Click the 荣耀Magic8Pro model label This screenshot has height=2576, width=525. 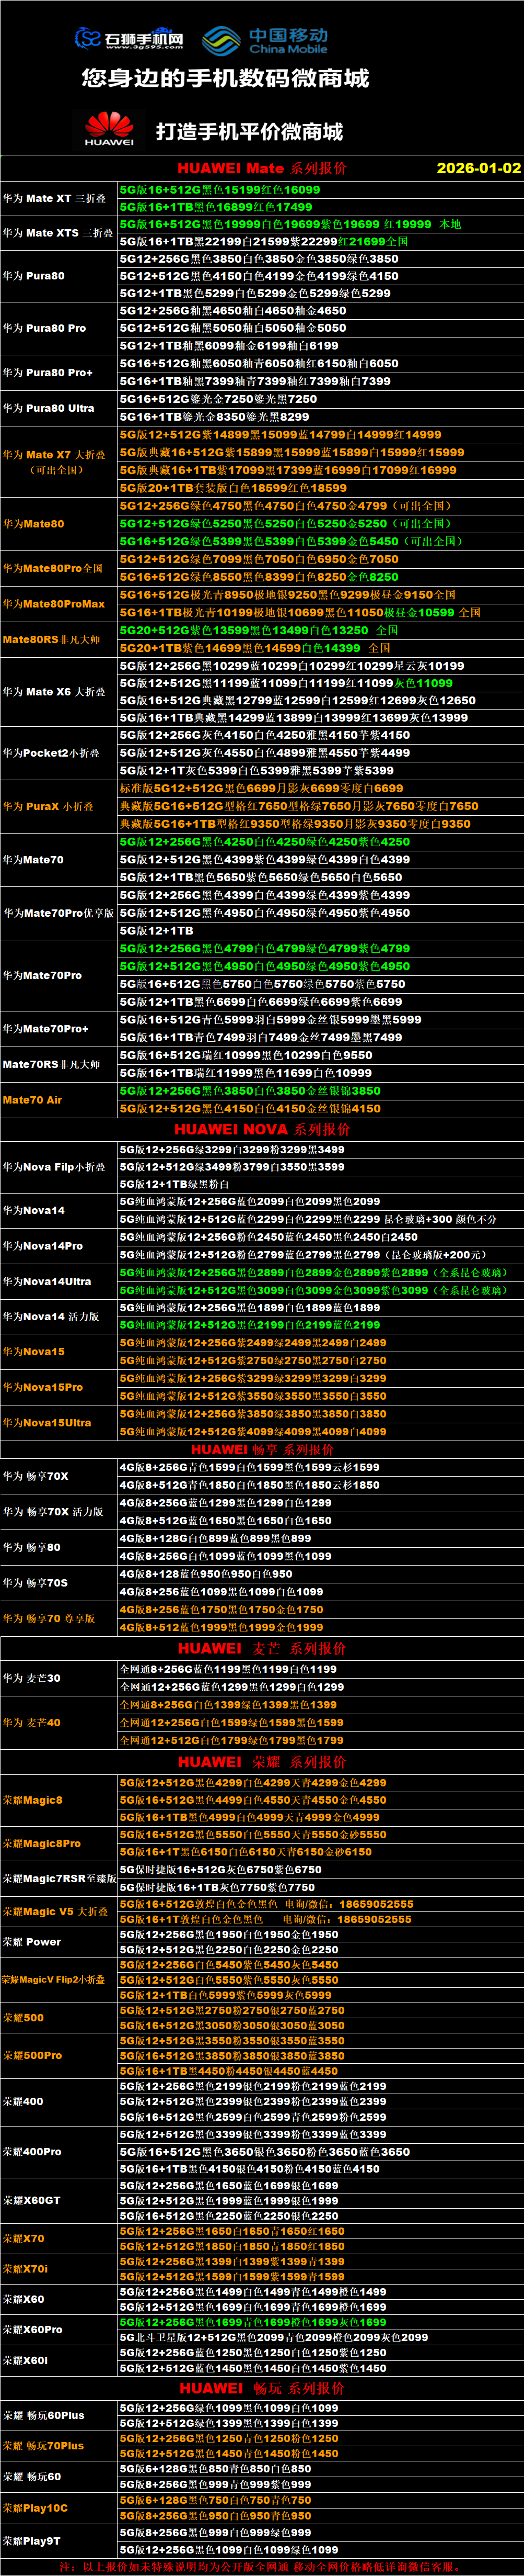click(42, 1843)
